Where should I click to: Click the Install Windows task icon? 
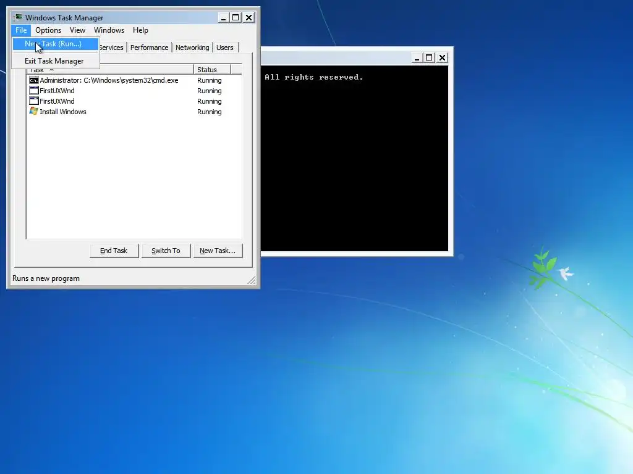coord(34,111)
